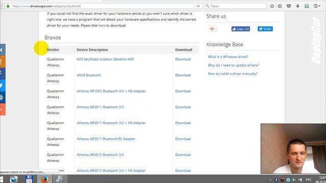Screen dimensions: 326x183
Task: Follow the 'here' download link
Action: (x=102, y=25)
